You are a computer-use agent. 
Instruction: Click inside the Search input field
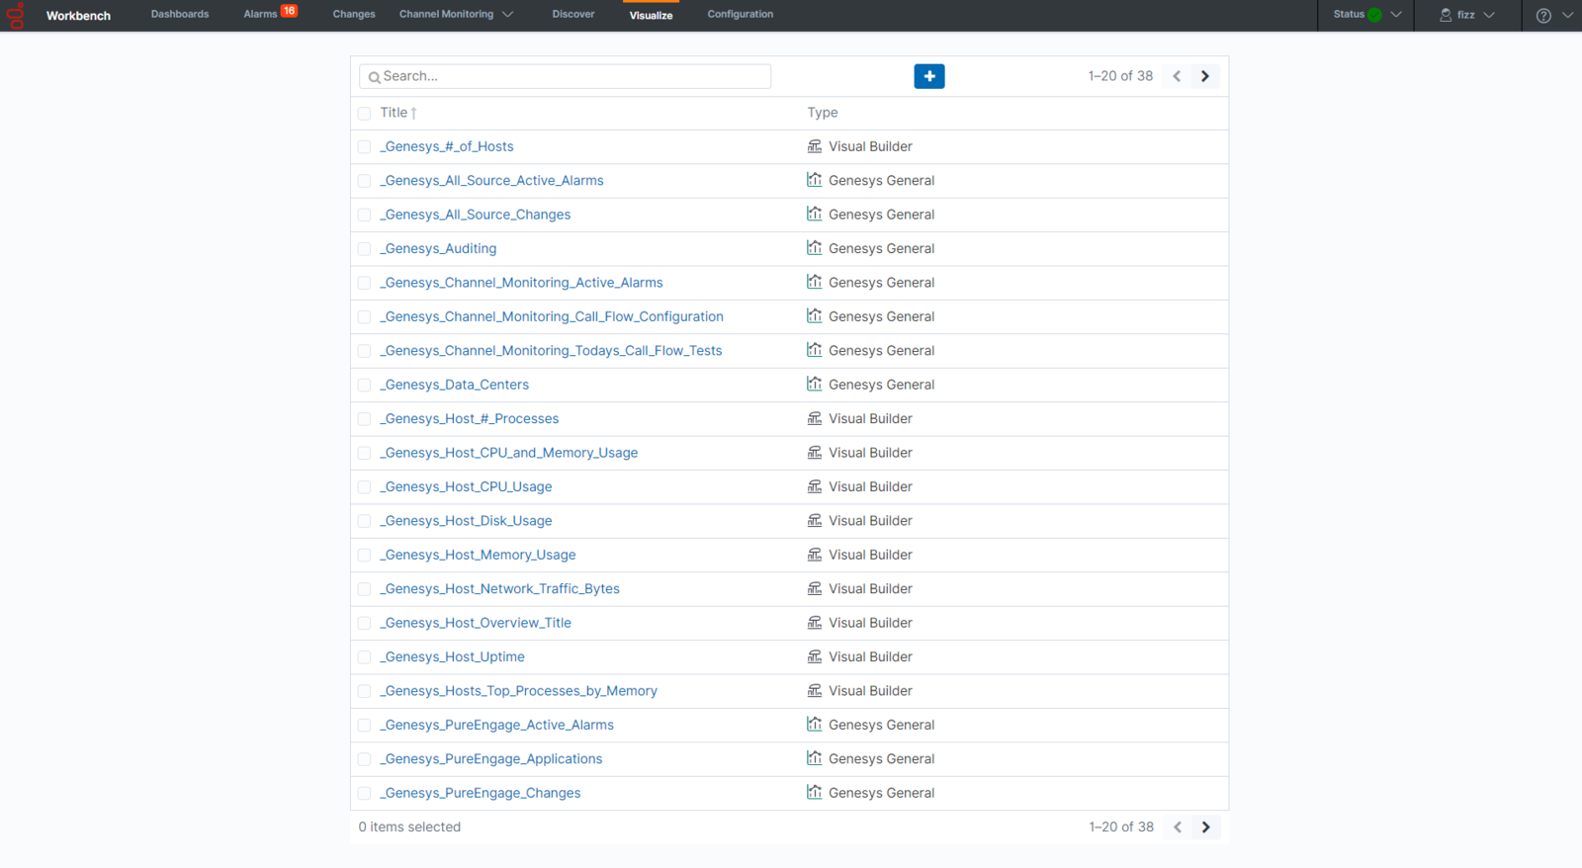click(x=565, y=76)
